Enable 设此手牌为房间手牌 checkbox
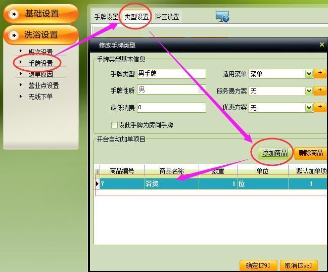Image resolution: width=328 pixels, height=272 pixels. click(114, 125)
